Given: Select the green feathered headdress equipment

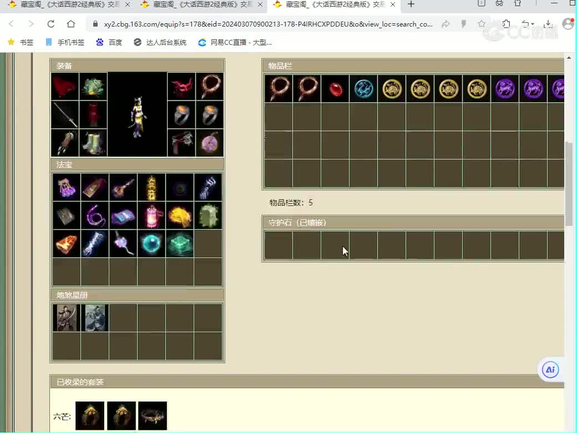Looking at the screenshot, I should (93, 86).
